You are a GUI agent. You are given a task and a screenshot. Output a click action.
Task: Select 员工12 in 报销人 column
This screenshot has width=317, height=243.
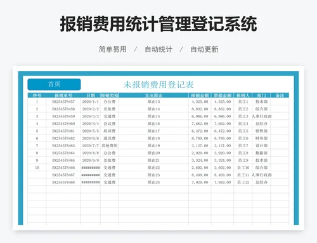coord(243,182)
